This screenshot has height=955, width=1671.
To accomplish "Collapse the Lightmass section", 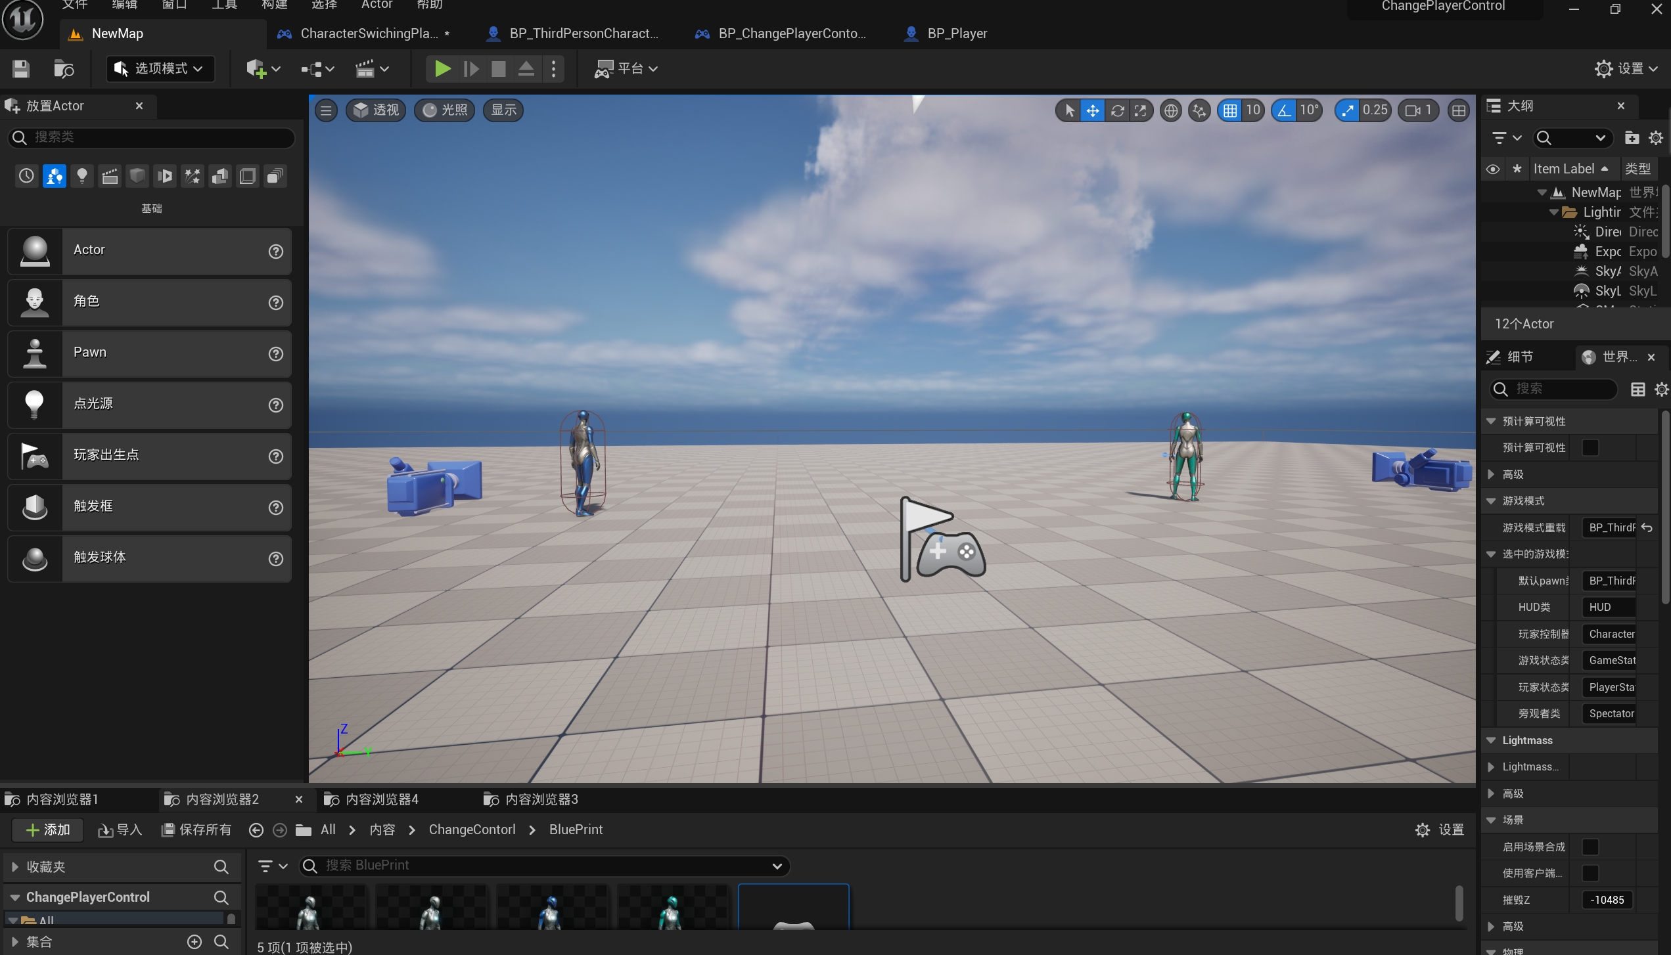I will click(x=1491, y=740).
